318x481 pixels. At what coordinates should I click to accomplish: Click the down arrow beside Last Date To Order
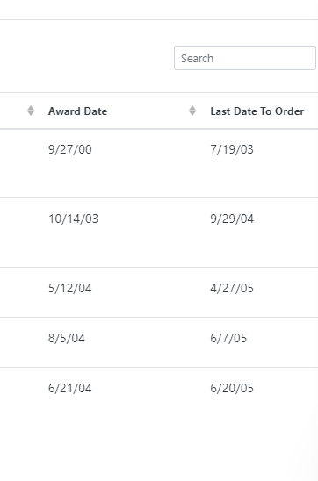(x=192, y=114)
